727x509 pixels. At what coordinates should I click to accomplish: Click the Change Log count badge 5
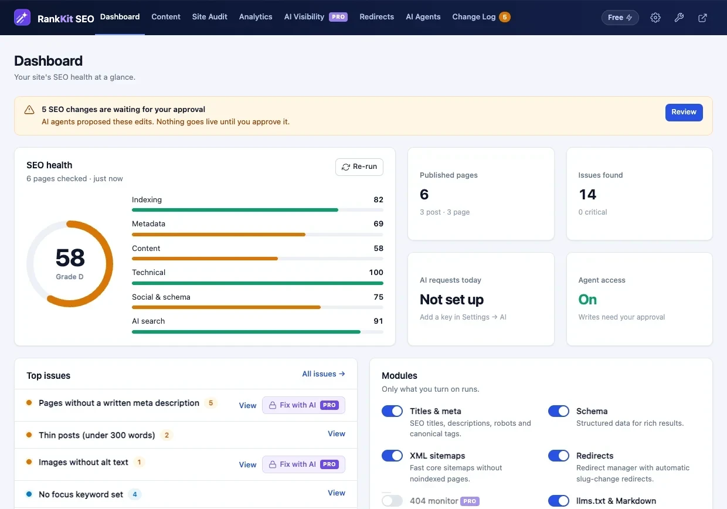[504, 17]
